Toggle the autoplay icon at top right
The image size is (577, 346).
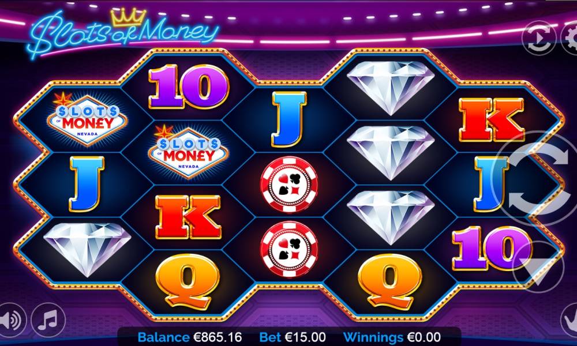coord(539,38)
